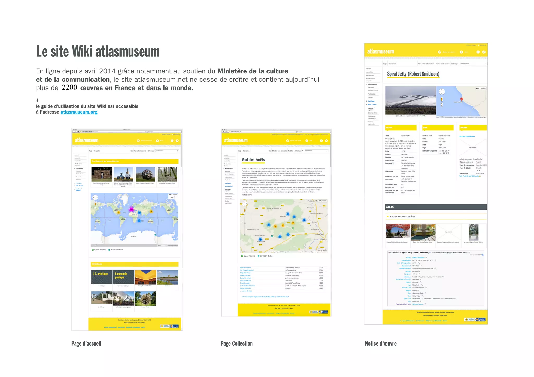Open Discussion tab on Spiral Jetty page

[392, 64]
